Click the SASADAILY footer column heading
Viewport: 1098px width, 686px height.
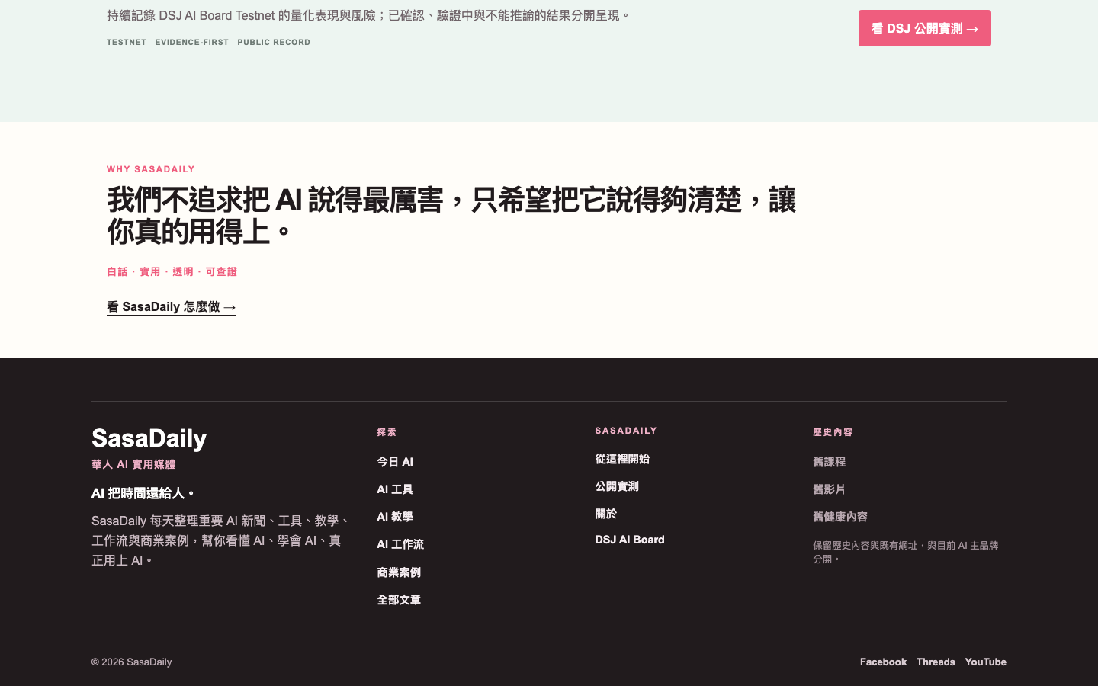(626, 431)
